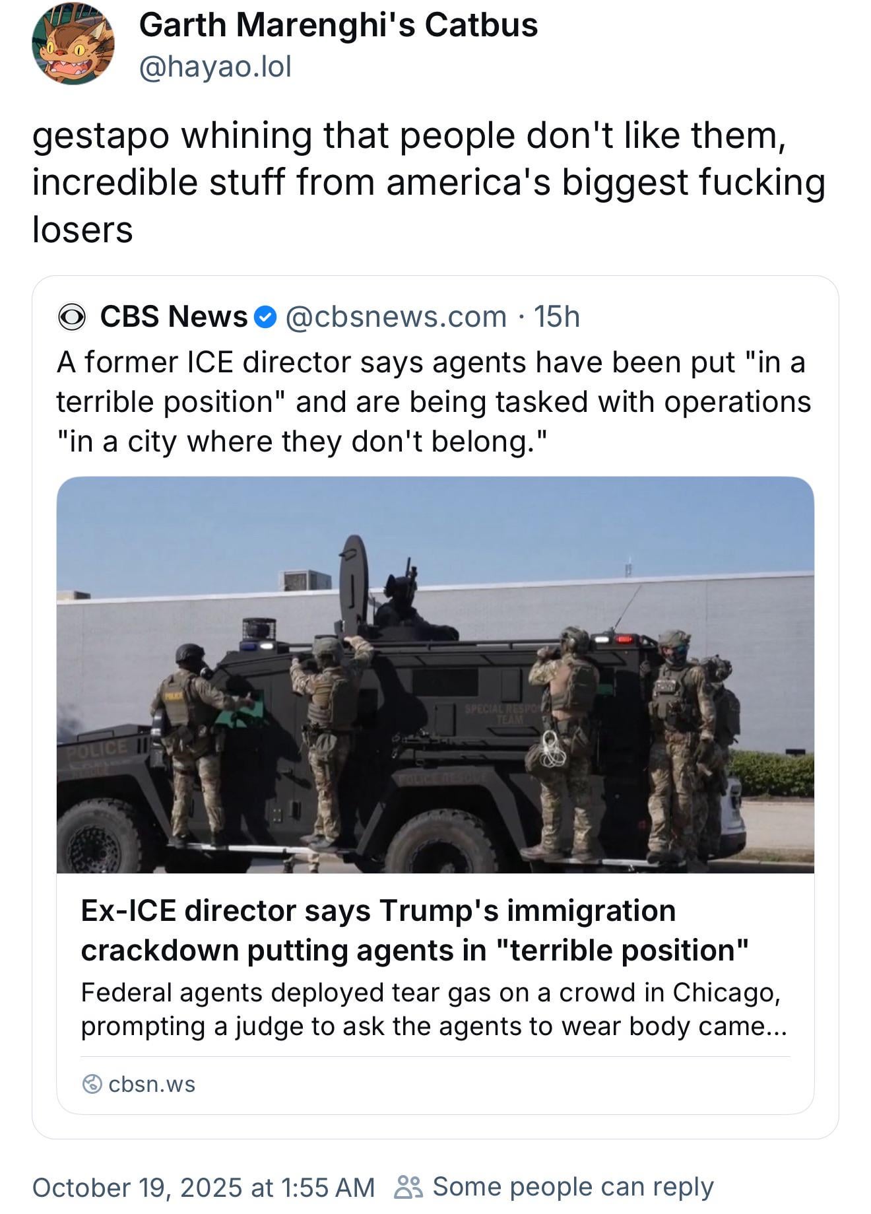The width and height of the screenshot is (871, 1214).
Task: Click the Catbus profile avatar
Action: click(73, 44)
